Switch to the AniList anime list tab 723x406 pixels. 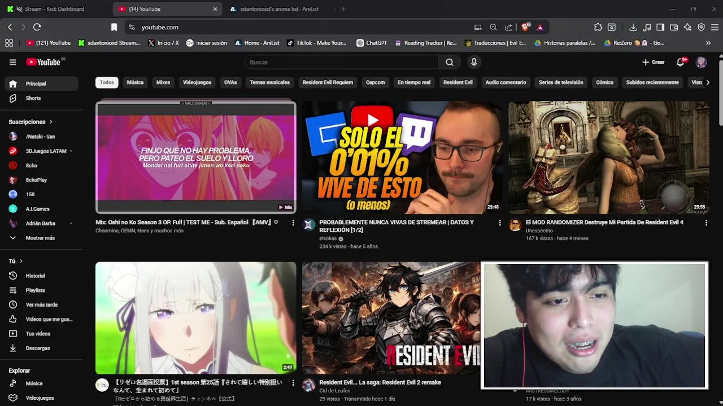coord(277,9)
